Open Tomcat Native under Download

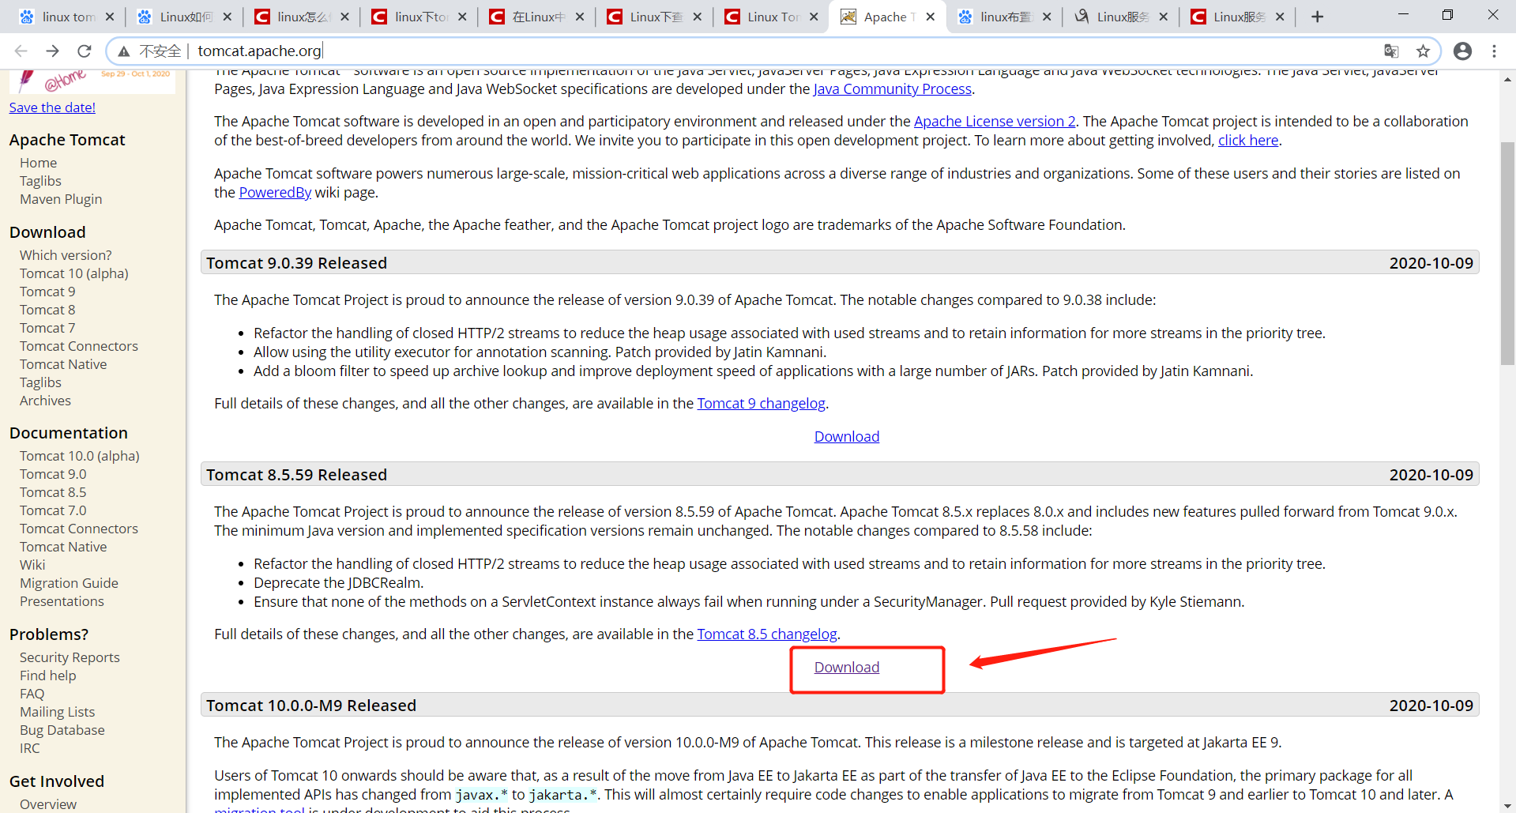[x=63, y=364]
